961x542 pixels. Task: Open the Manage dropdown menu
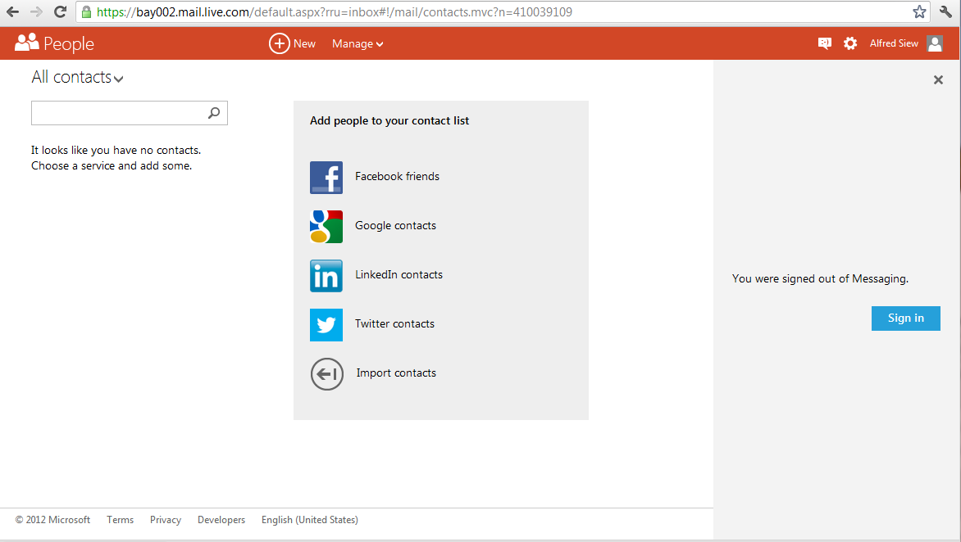point(358,44)
